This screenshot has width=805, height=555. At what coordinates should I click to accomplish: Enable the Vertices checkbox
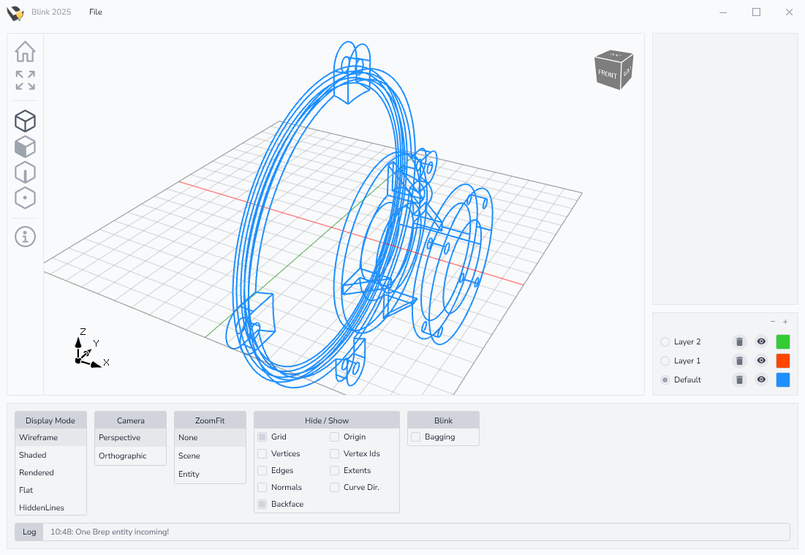(262, 453)
